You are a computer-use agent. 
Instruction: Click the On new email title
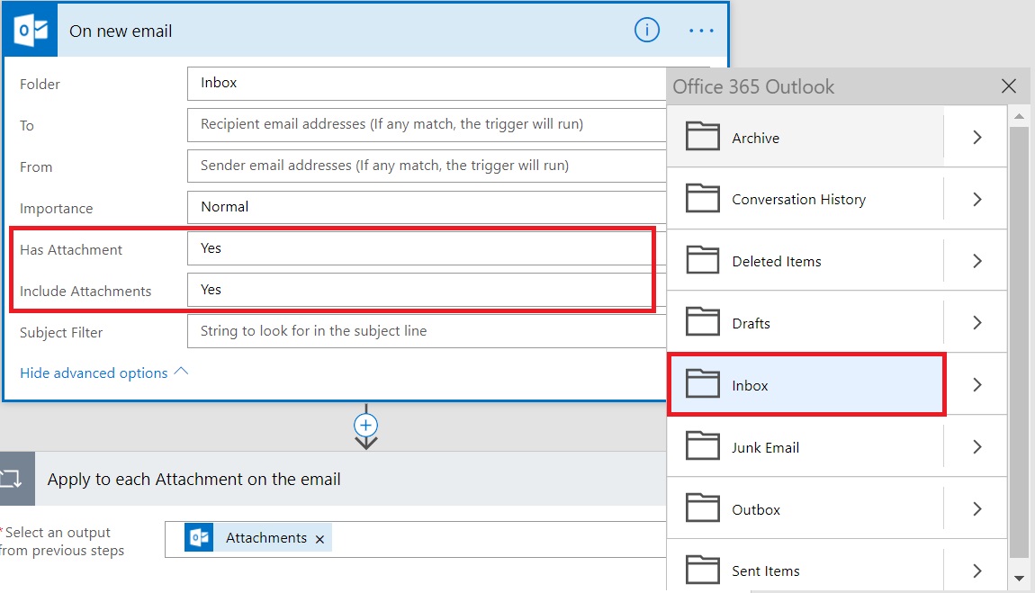(x=121, y=31)
